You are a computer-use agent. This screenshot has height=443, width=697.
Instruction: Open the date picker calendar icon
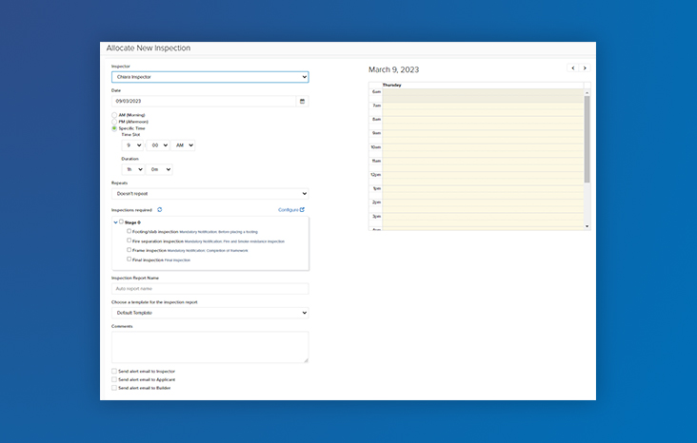302,101
